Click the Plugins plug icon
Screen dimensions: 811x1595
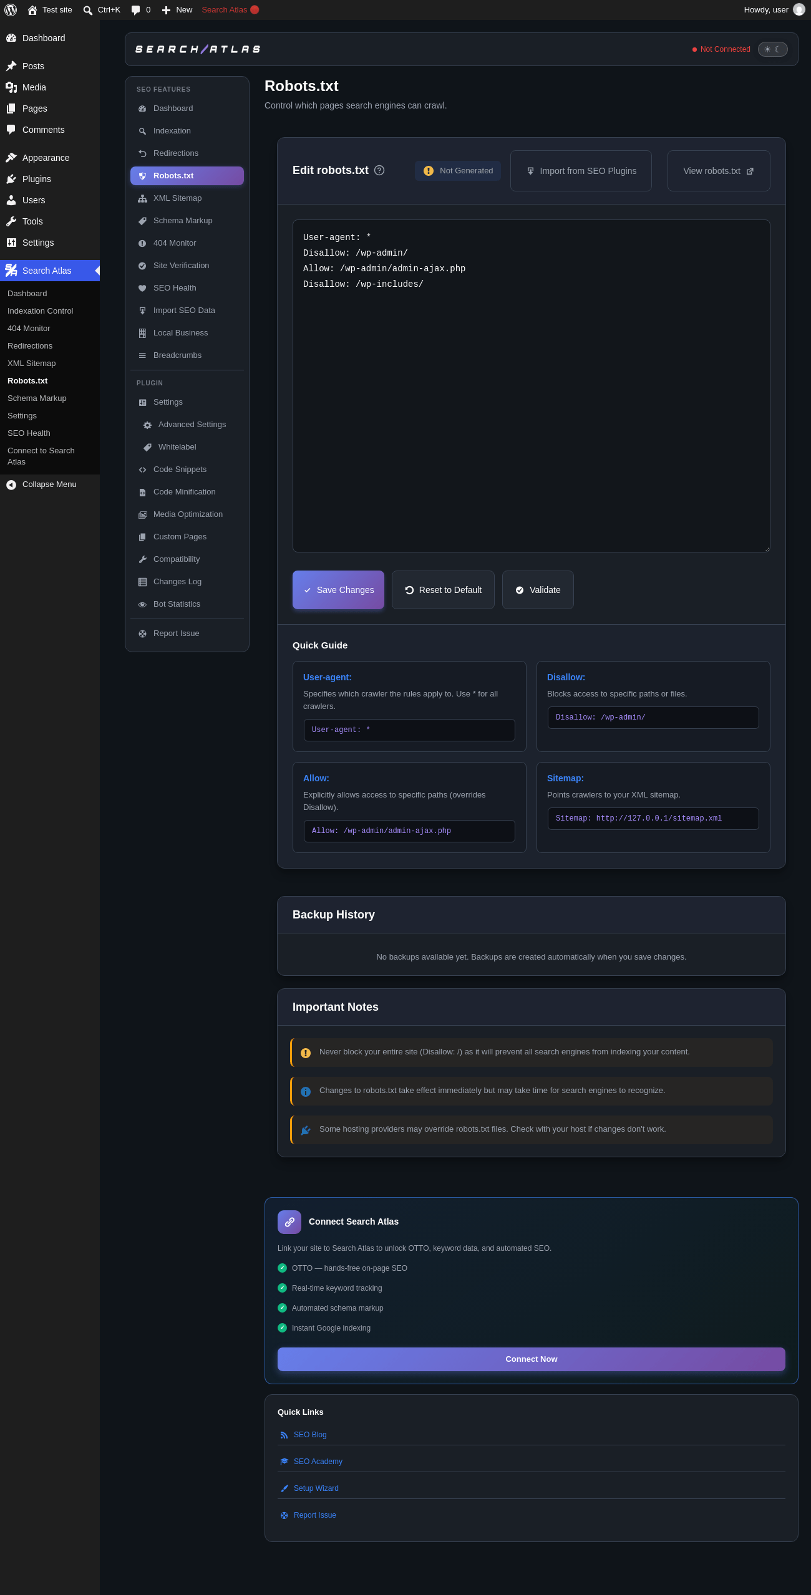pos(11,179)
